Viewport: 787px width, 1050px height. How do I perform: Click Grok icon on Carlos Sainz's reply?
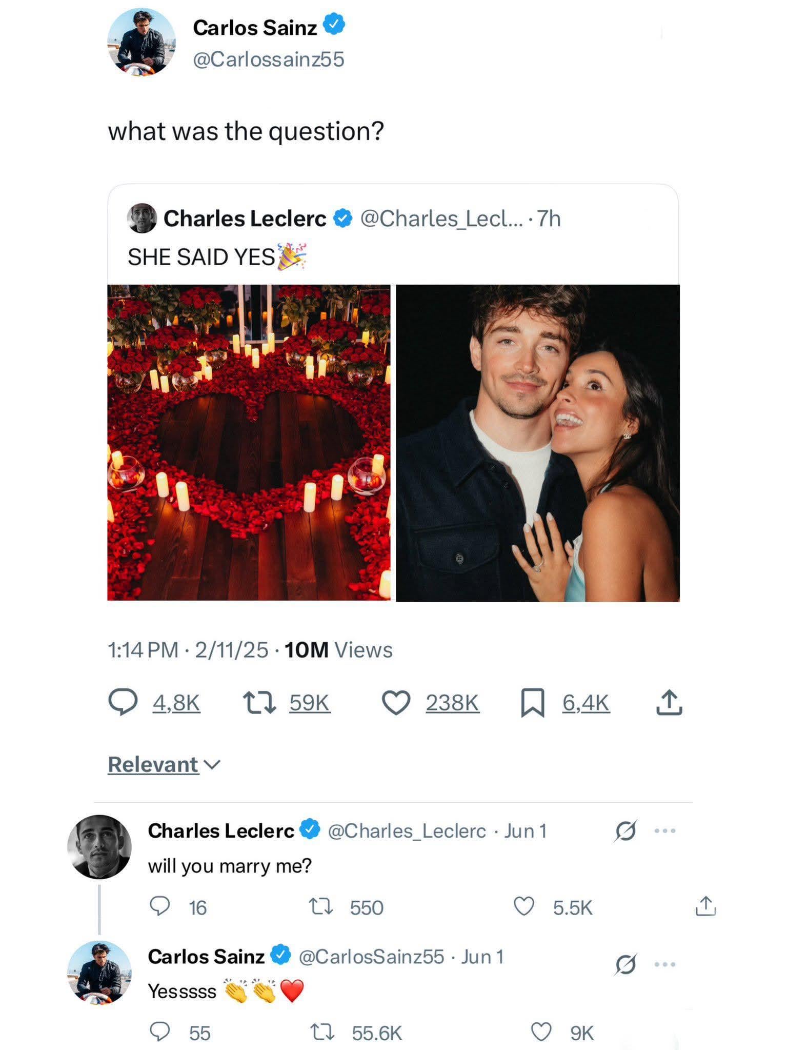625,964
